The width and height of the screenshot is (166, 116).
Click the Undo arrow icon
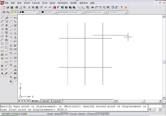tap(46, 7)
